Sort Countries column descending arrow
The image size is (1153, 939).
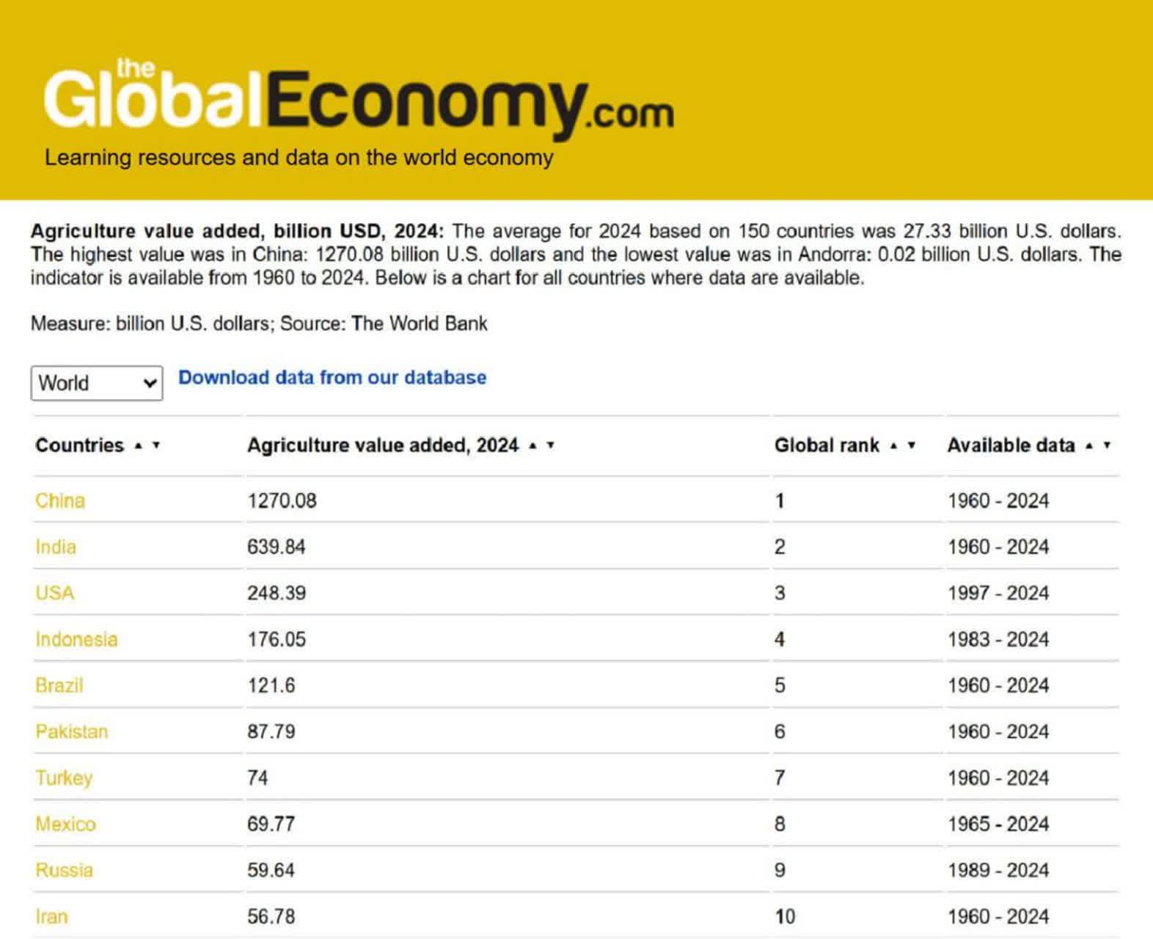coord(156,445)
